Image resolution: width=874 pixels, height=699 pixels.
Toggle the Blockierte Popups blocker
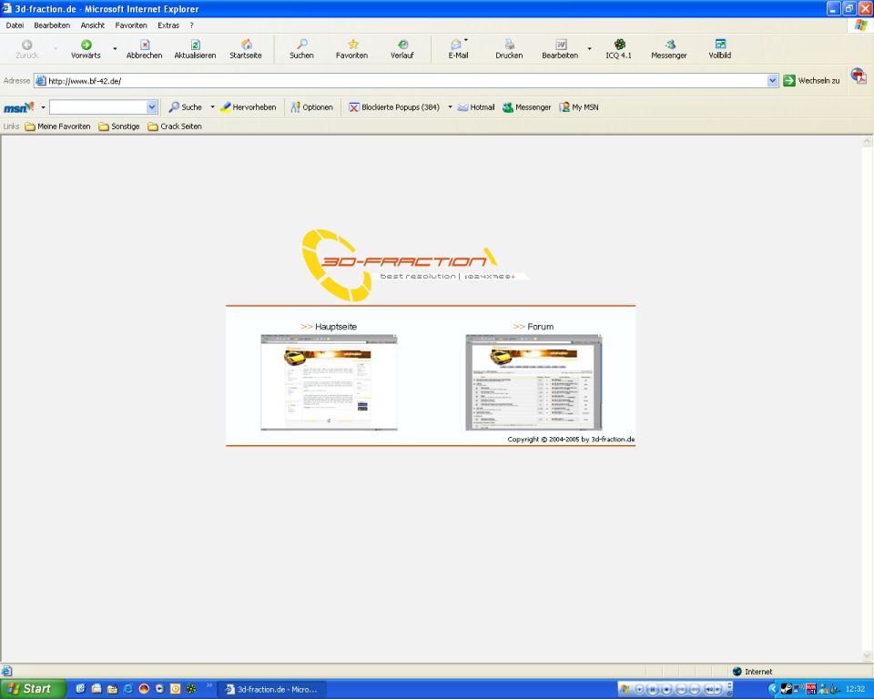(x=393, y=107)
